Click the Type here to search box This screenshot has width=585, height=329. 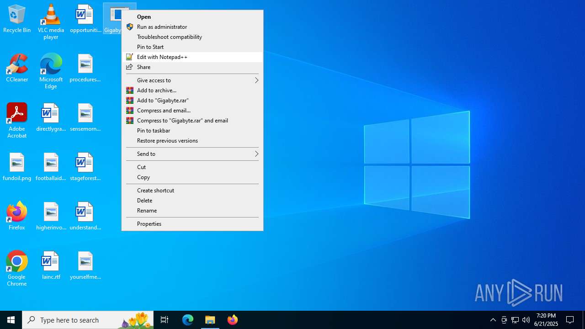click(88, 320)
